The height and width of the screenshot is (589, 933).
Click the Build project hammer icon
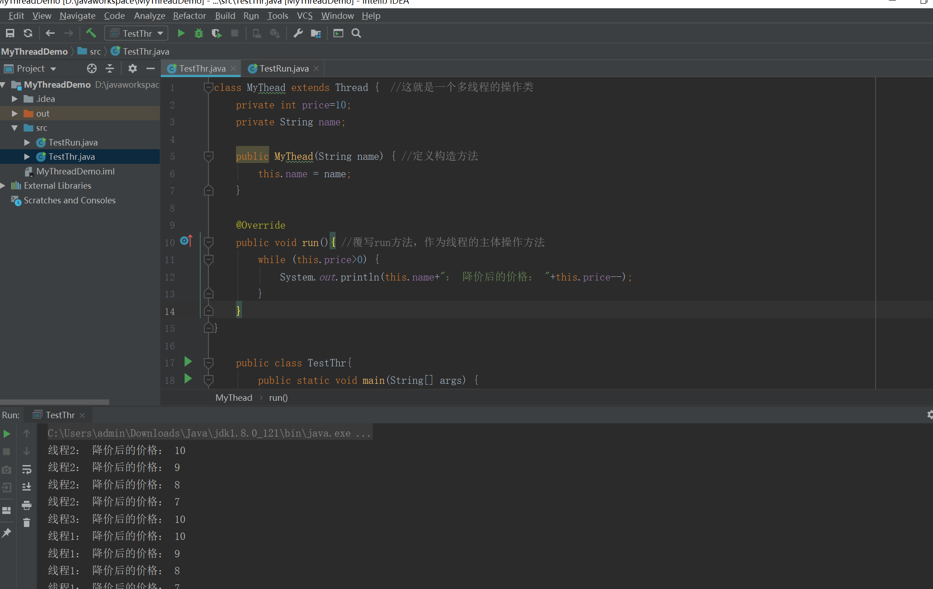coord(91,33)
